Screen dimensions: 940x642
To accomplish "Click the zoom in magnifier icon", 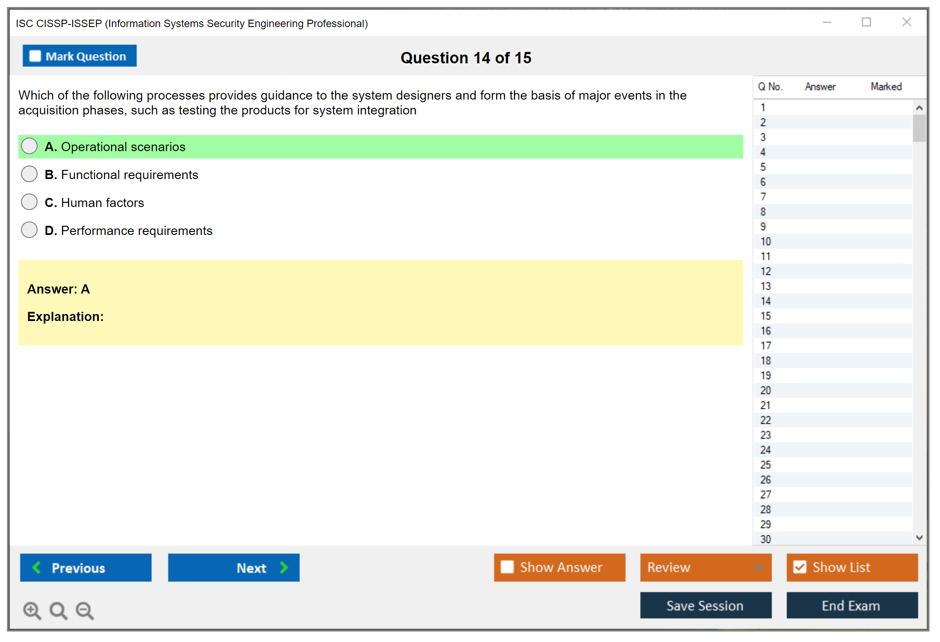I will tap(31, 610).
